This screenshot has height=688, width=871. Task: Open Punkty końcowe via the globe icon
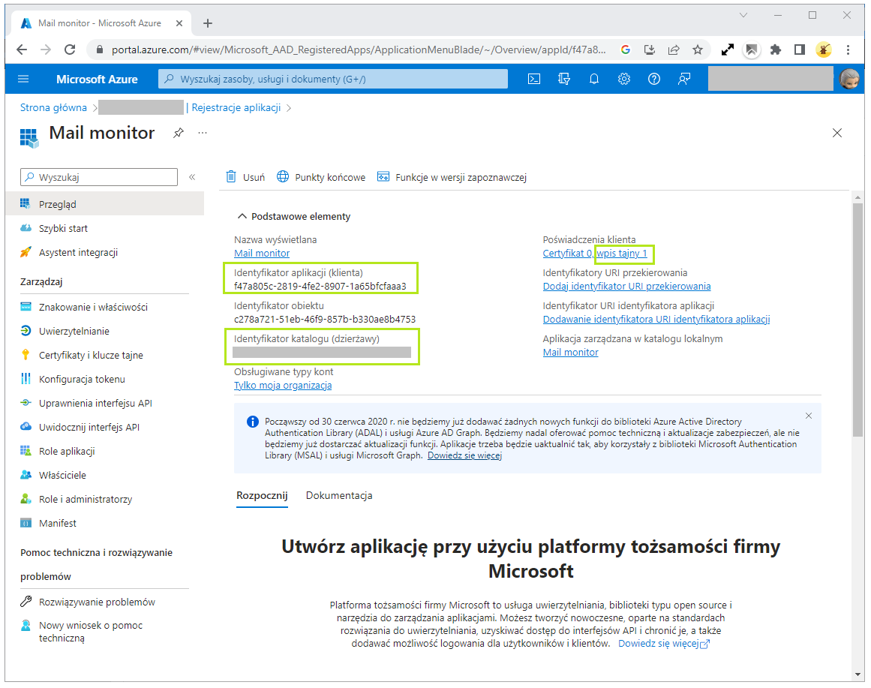pos(320,176)
